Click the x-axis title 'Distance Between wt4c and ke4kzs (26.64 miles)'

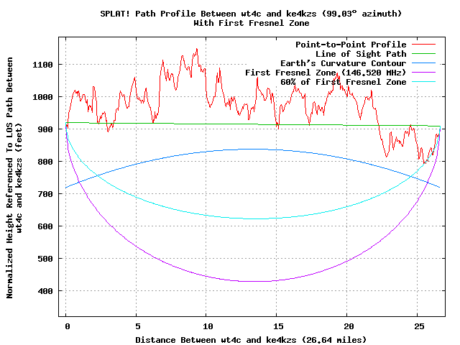click(251, 340)
